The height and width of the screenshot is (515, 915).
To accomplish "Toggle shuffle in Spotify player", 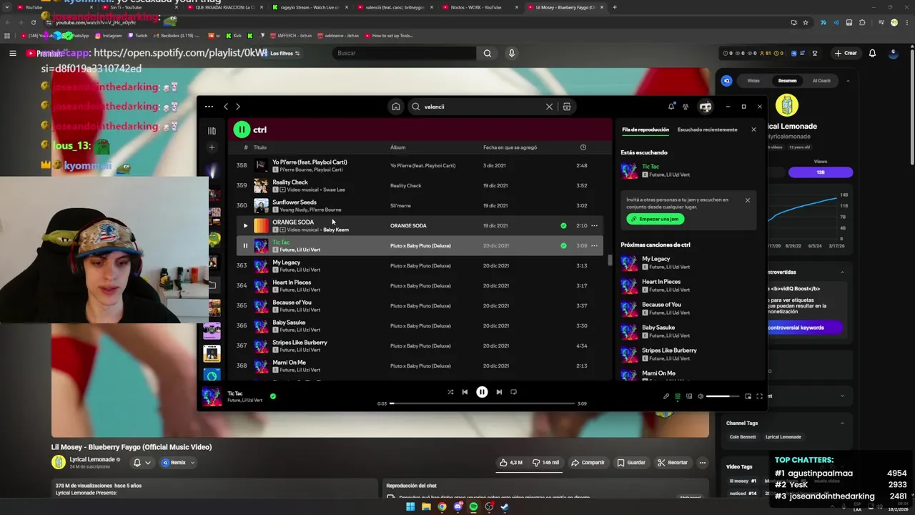I will click(450, 392).
